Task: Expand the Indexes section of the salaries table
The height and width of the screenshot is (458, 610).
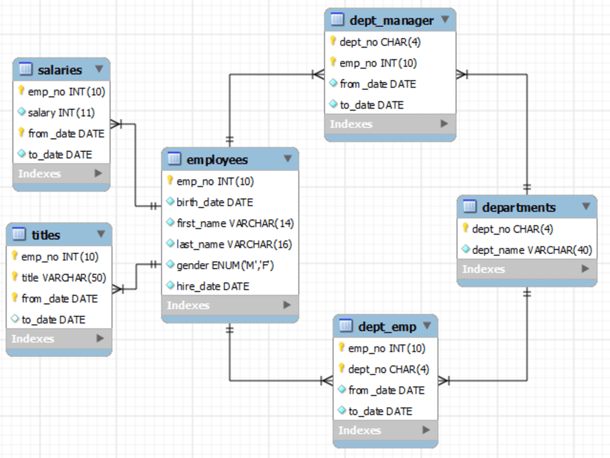Action: [x=98, y=174]
